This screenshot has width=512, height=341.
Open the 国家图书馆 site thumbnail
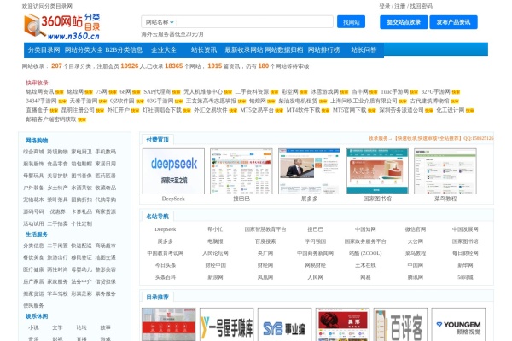pos(377,171)
